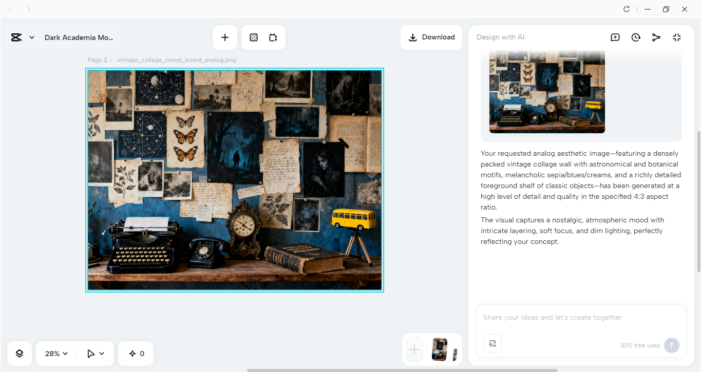The image size is (701, 372).
Task: Click the share icon in Design with AI
Action: [x=656, y=37]
